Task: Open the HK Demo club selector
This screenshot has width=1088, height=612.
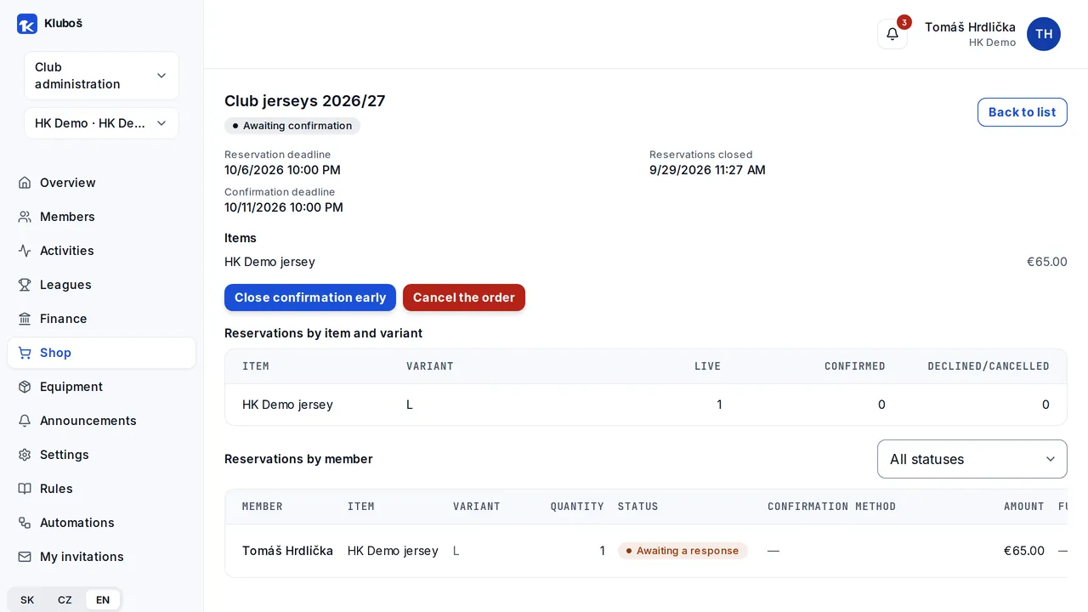Action: click(x=101, y=123)
